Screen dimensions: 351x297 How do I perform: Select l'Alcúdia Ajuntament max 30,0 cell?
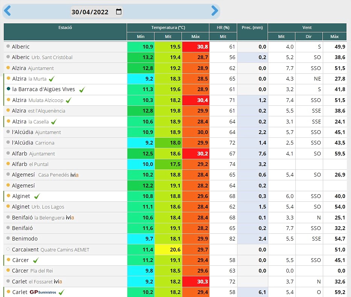[x=196, y=132]
